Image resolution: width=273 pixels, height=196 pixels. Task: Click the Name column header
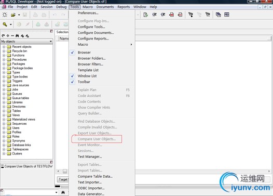64,38
